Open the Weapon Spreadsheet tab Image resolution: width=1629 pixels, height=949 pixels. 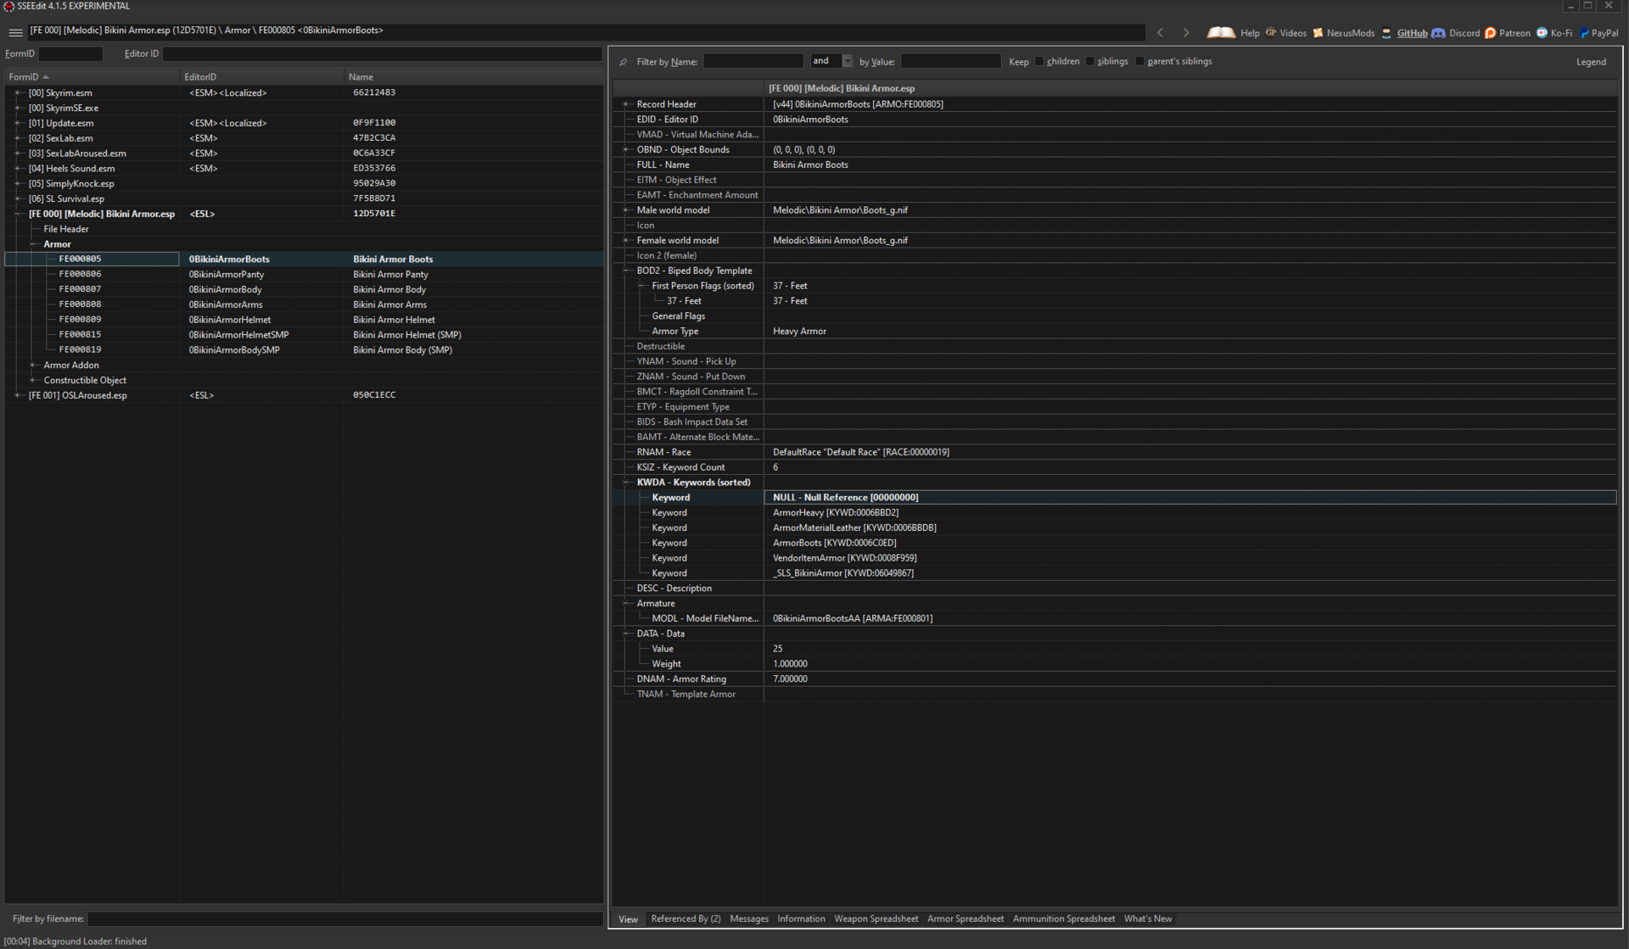tap(876, 918)
